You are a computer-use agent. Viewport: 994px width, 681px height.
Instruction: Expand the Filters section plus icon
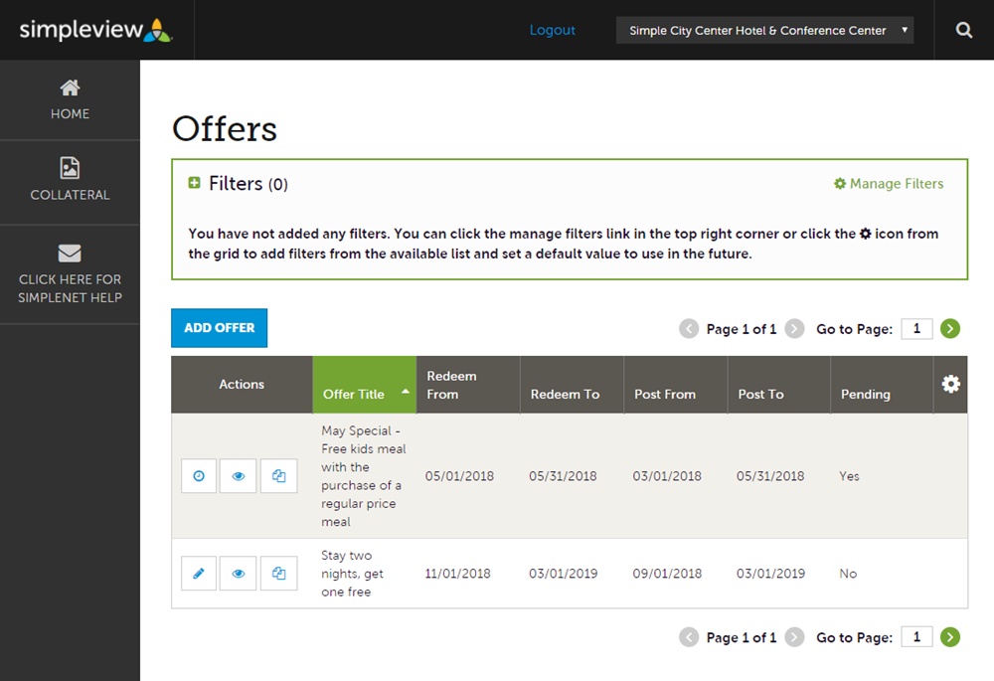point(194,183)
